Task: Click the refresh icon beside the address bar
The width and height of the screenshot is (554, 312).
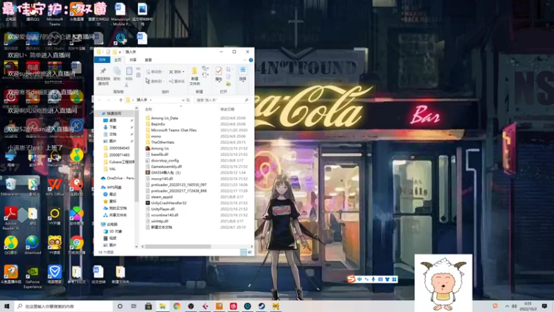Action: (188, 100)
